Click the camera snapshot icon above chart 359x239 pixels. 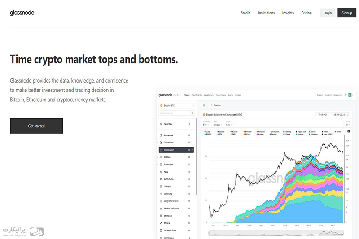(x=349, y=131)
